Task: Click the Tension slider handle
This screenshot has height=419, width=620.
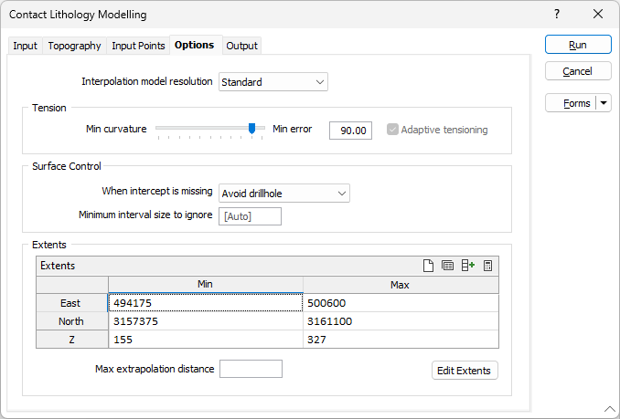Action: [x=251, y=129]
